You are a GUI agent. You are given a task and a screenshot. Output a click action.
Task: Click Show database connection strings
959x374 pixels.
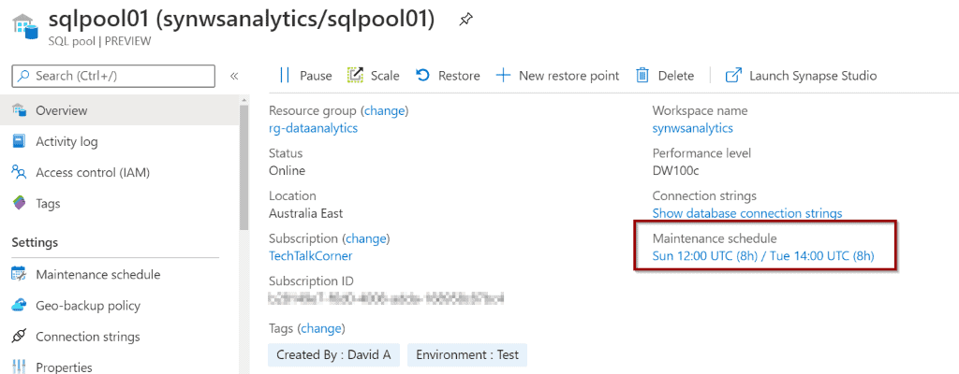pos(746,213)
